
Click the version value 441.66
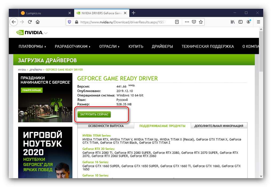pos(121,87)
